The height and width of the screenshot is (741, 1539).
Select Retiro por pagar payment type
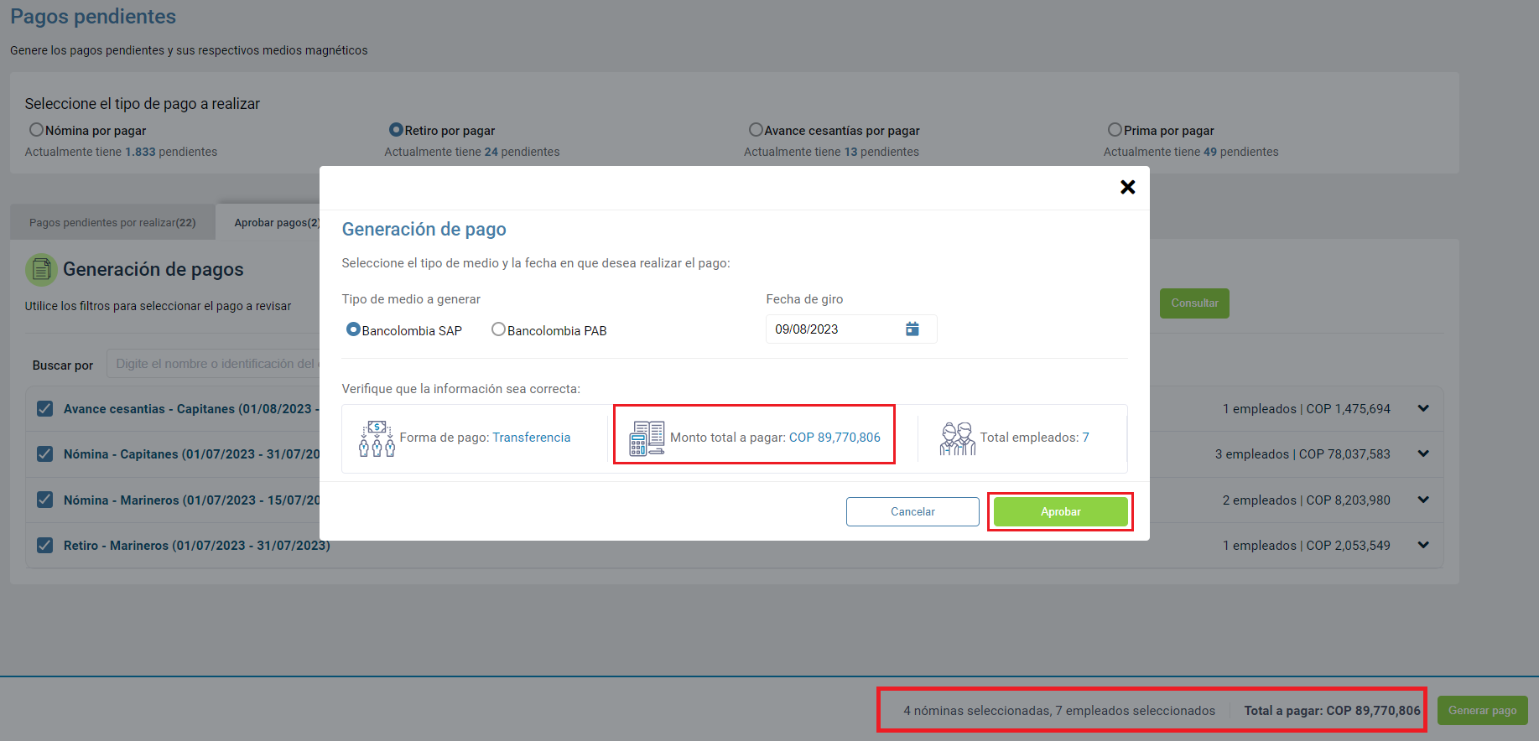[x=396, y=130]
